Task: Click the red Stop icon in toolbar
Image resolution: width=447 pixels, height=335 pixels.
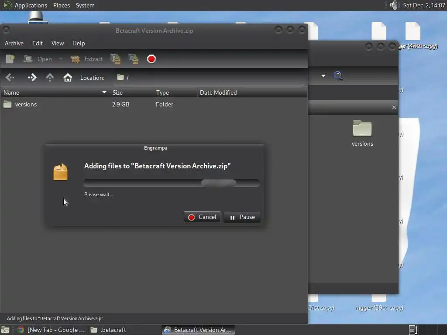Action: click(151, 59)
